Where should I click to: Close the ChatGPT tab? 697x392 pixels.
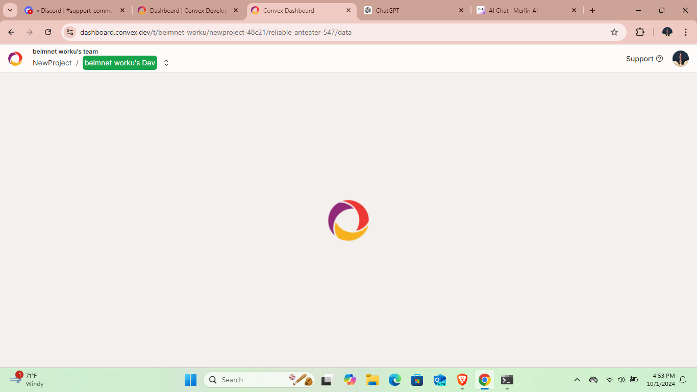click(461, 10)
